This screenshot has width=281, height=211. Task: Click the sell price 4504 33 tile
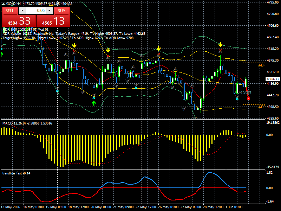(x=19, y=21)
